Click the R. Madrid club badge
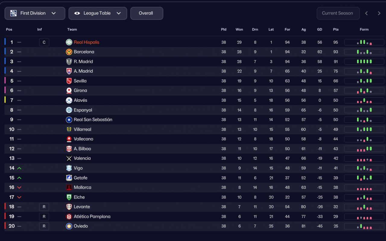Image resolution: width=386 pixels, height=241 pixels. pos(69,62)
